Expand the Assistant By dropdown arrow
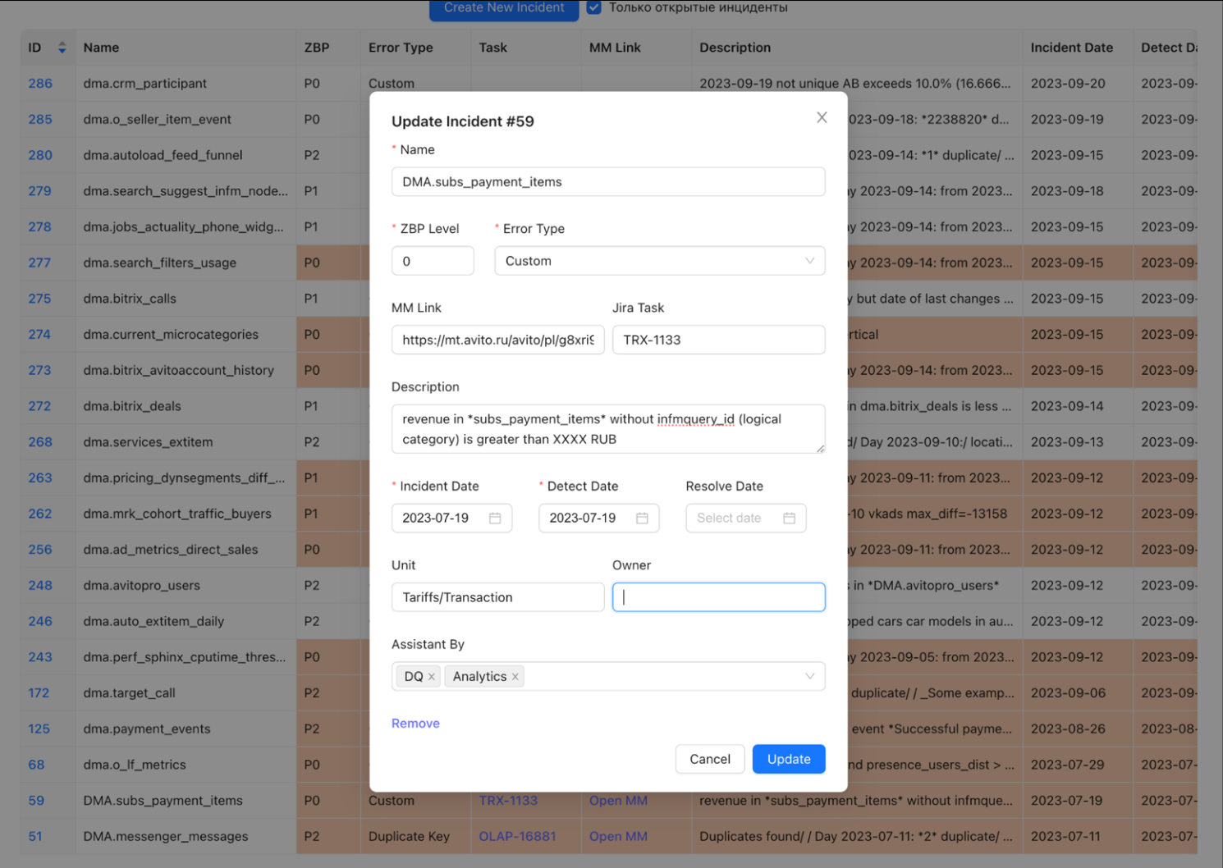This screenshot has width=1223, height=868. (809, 677)
